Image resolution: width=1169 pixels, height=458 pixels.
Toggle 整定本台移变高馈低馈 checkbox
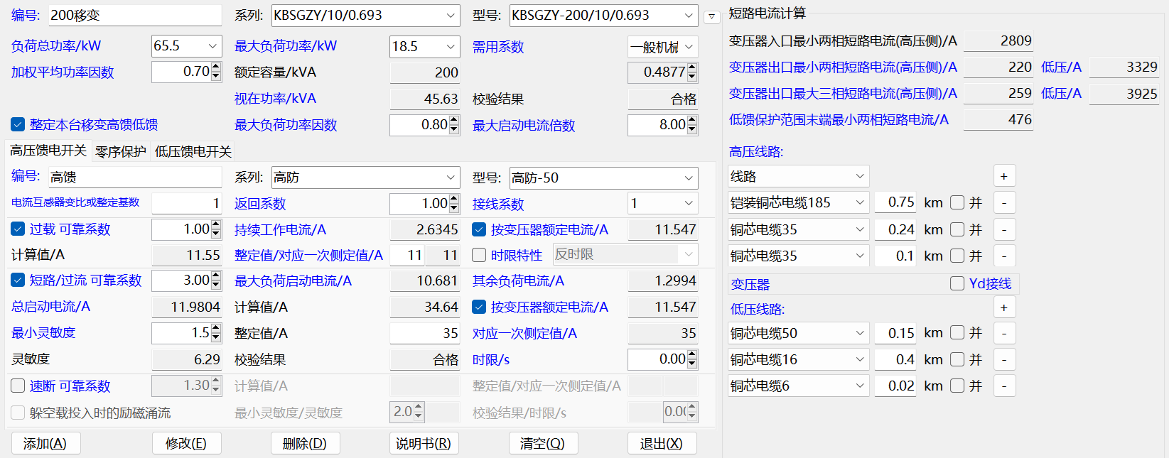tap(18, 125)
